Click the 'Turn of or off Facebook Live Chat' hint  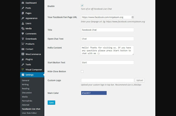(x=96, y=9)
